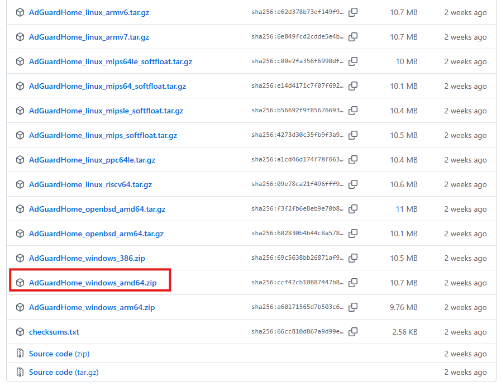Click zip file icon beside Source code (zip)

click(x=20, y=354)
